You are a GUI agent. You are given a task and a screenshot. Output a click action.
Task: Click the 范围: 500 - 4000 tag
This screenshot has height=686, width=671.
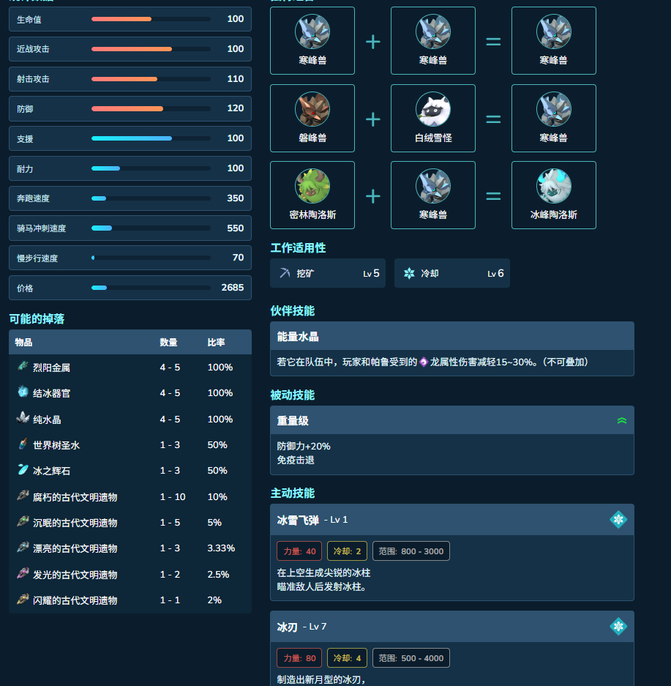(411, 658)
